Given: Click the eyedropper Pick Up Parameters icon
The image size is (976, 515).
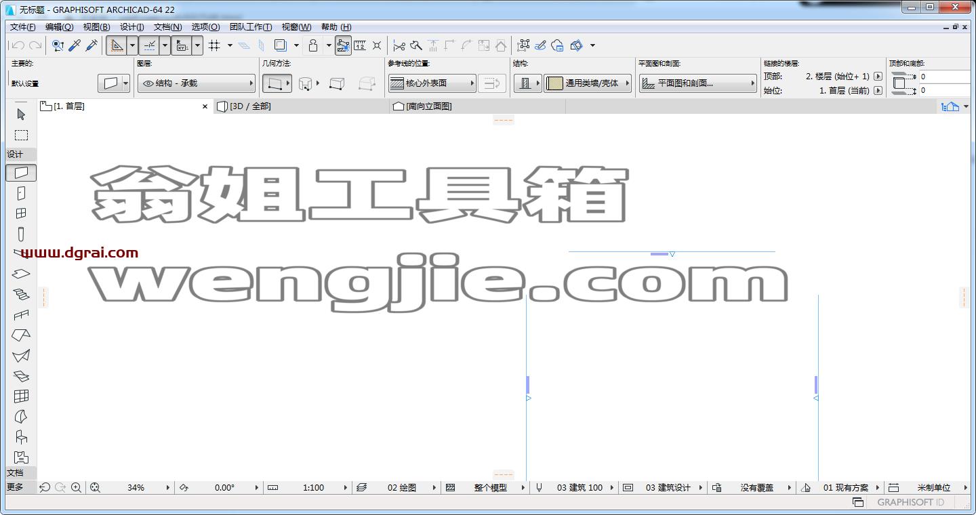Looking at the screenshot, I should (75, 45).
